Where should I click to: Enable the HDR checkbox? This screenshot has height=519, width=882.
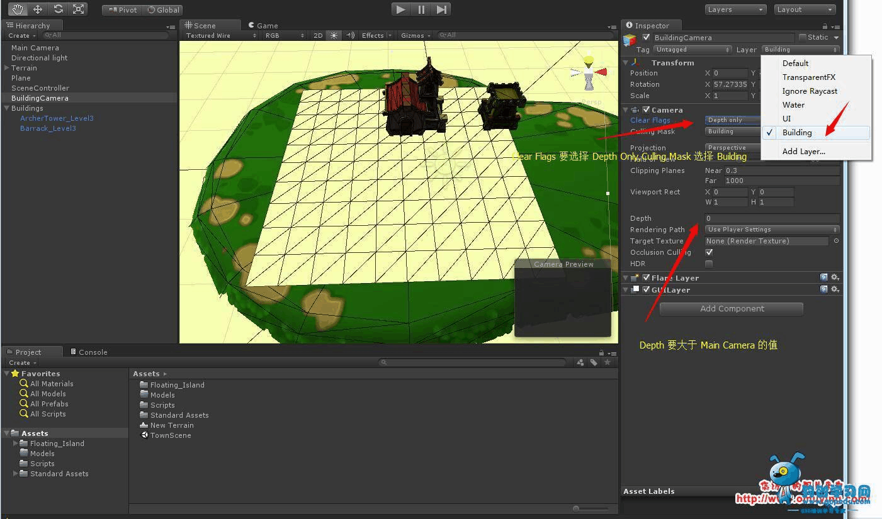coord(709,264)
